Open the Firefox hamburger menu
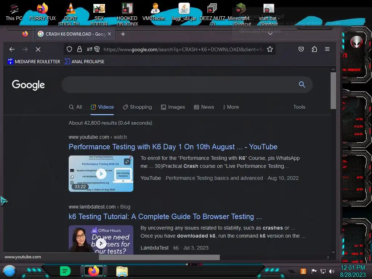Image resolution: width=372 pixels, height=279 pixels. pos(327,49)
